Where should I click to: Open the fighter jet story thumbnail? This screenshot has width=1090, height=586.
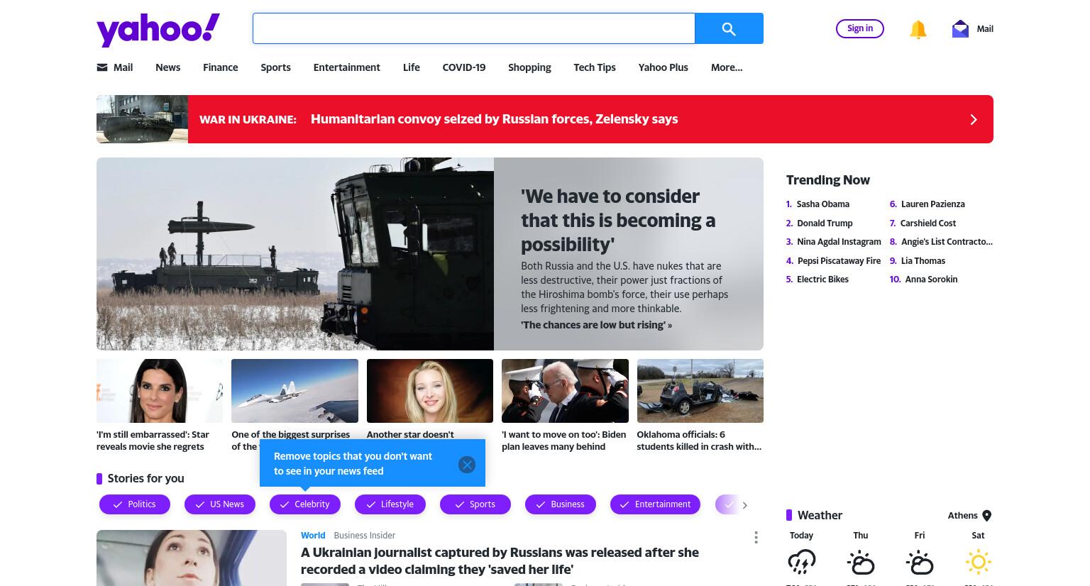click(294, 391)
